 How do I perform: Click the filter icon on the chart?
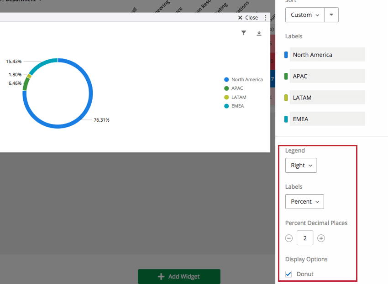[x=243, y=32]
